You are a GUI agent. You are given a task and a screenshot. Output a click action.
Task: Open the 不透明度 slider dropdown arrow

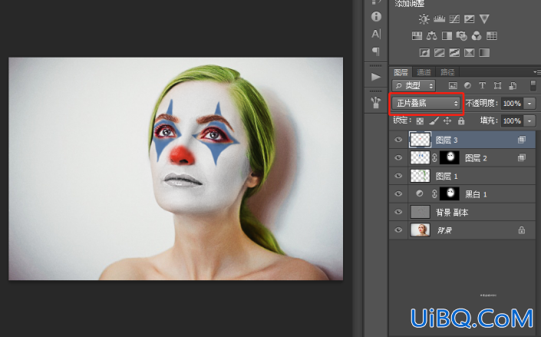click(x=529, y=103)
